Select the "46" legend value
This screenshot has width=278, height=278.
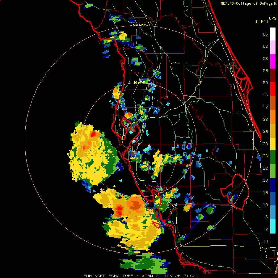[265, 95]
